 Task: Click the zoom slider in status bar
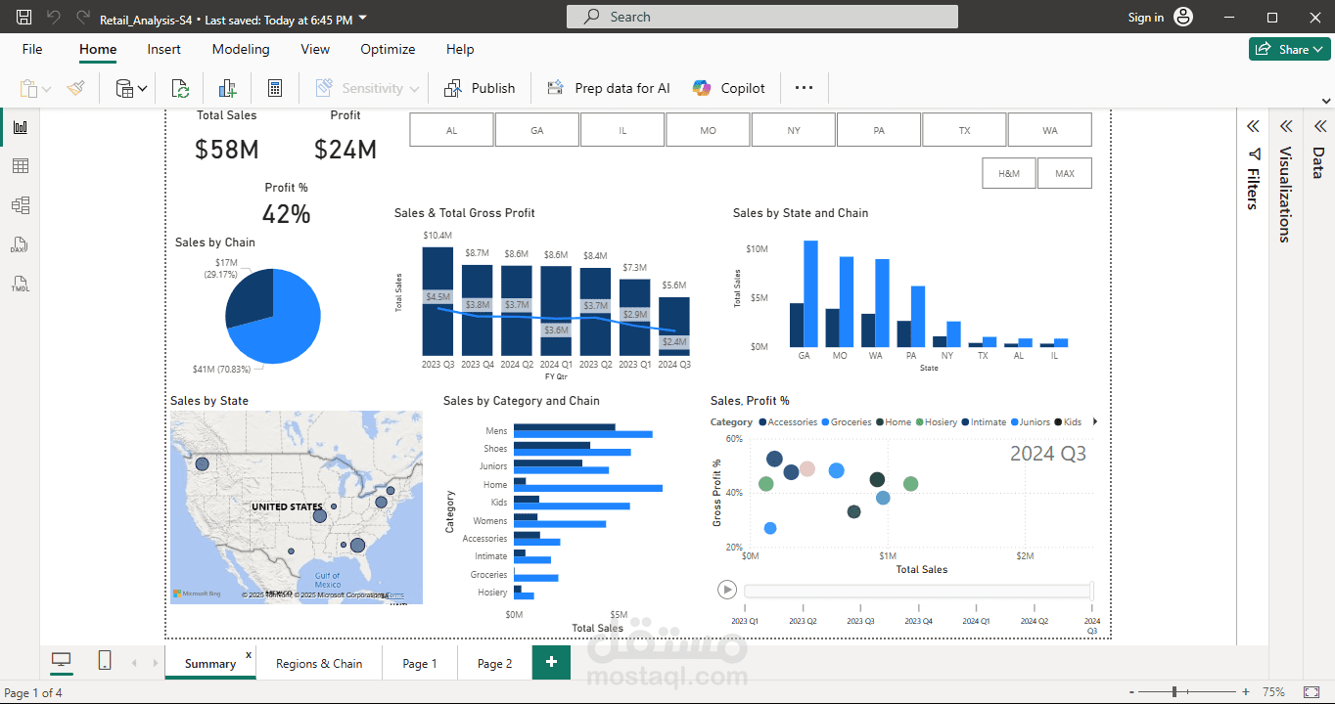(x=1174, y=692)
